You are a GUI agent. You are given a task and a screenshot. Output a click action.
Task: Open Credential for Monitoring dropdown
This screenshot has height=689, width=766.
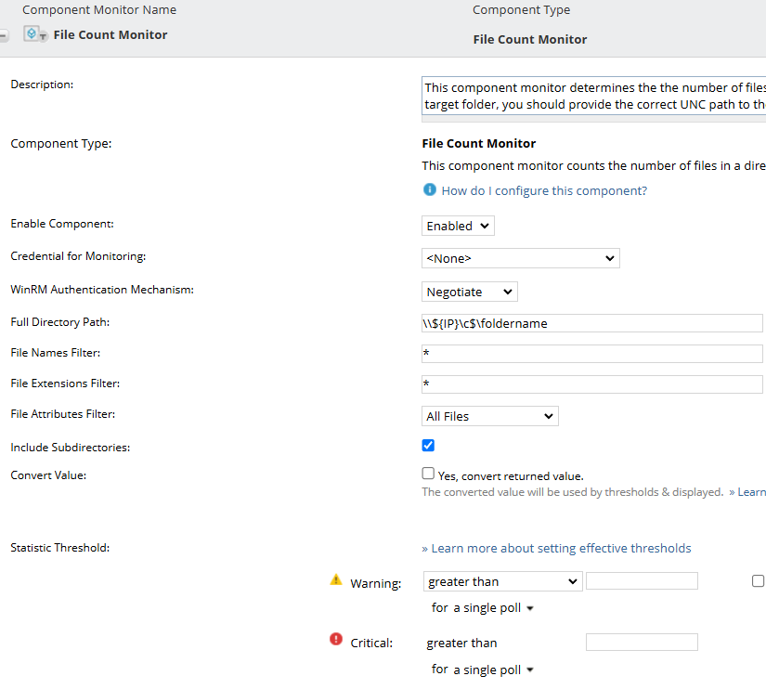pyautogui.click(x=521, y=258)
